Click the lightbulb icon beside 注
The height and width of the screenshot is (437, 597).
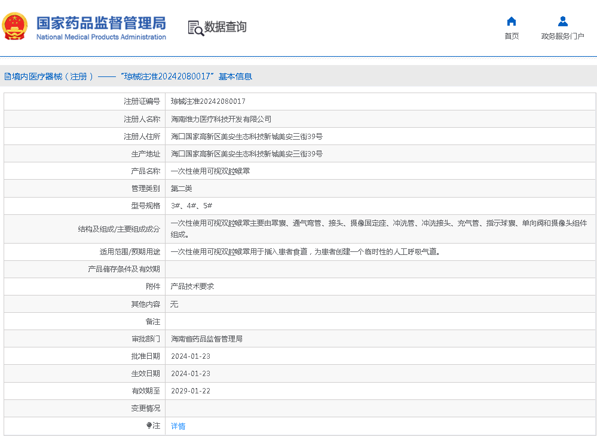(149, 426)
